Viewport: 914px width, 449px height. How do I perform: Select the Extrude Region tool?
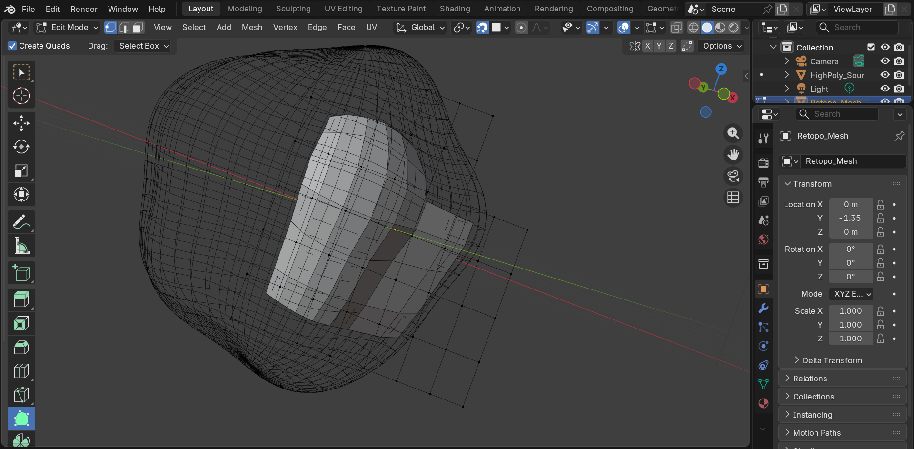21,300
